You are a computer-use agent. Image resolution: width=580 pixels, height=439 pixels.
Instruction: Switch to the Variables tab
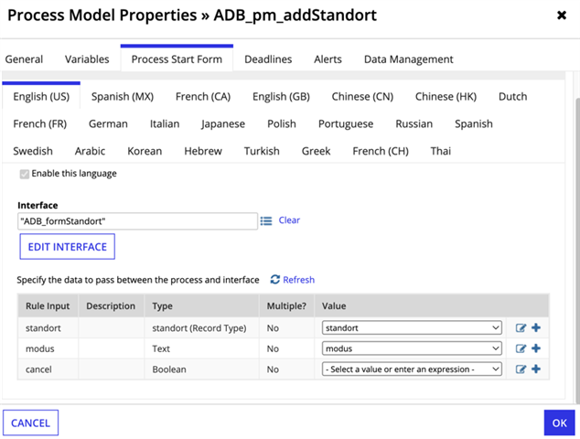(x=87, y=59)
